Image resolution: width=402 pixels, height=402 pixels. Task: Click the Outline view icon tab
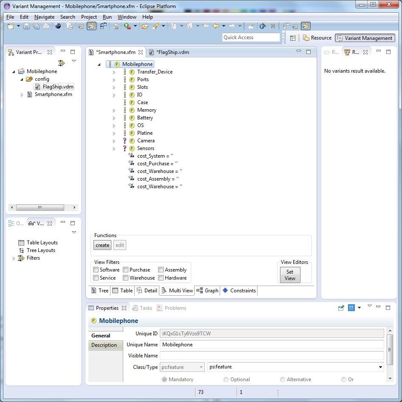pyautogui.click(x=16, y=223)
